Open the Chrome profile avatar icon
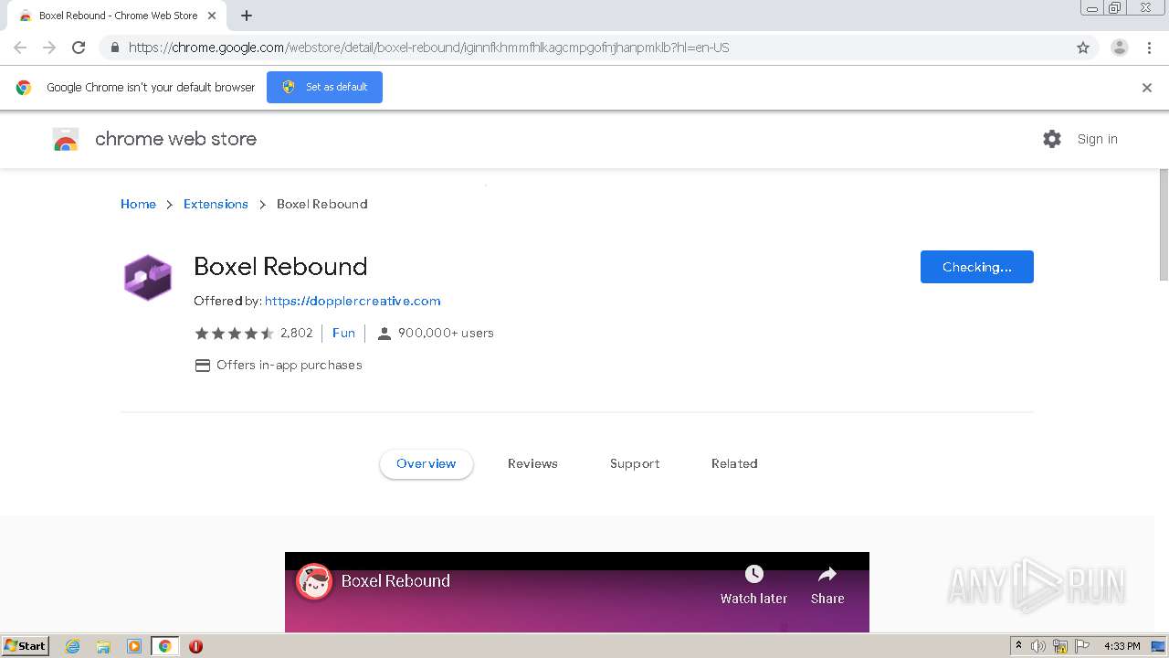Image resolution: width=1169 pixels, height=658 pixels. coord(1119,48)
